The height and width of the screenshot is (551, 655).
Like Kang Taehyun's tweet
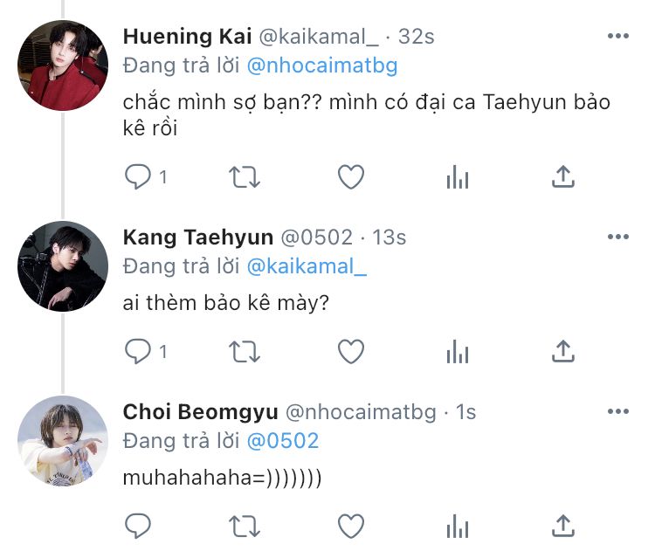click(350, 351)
